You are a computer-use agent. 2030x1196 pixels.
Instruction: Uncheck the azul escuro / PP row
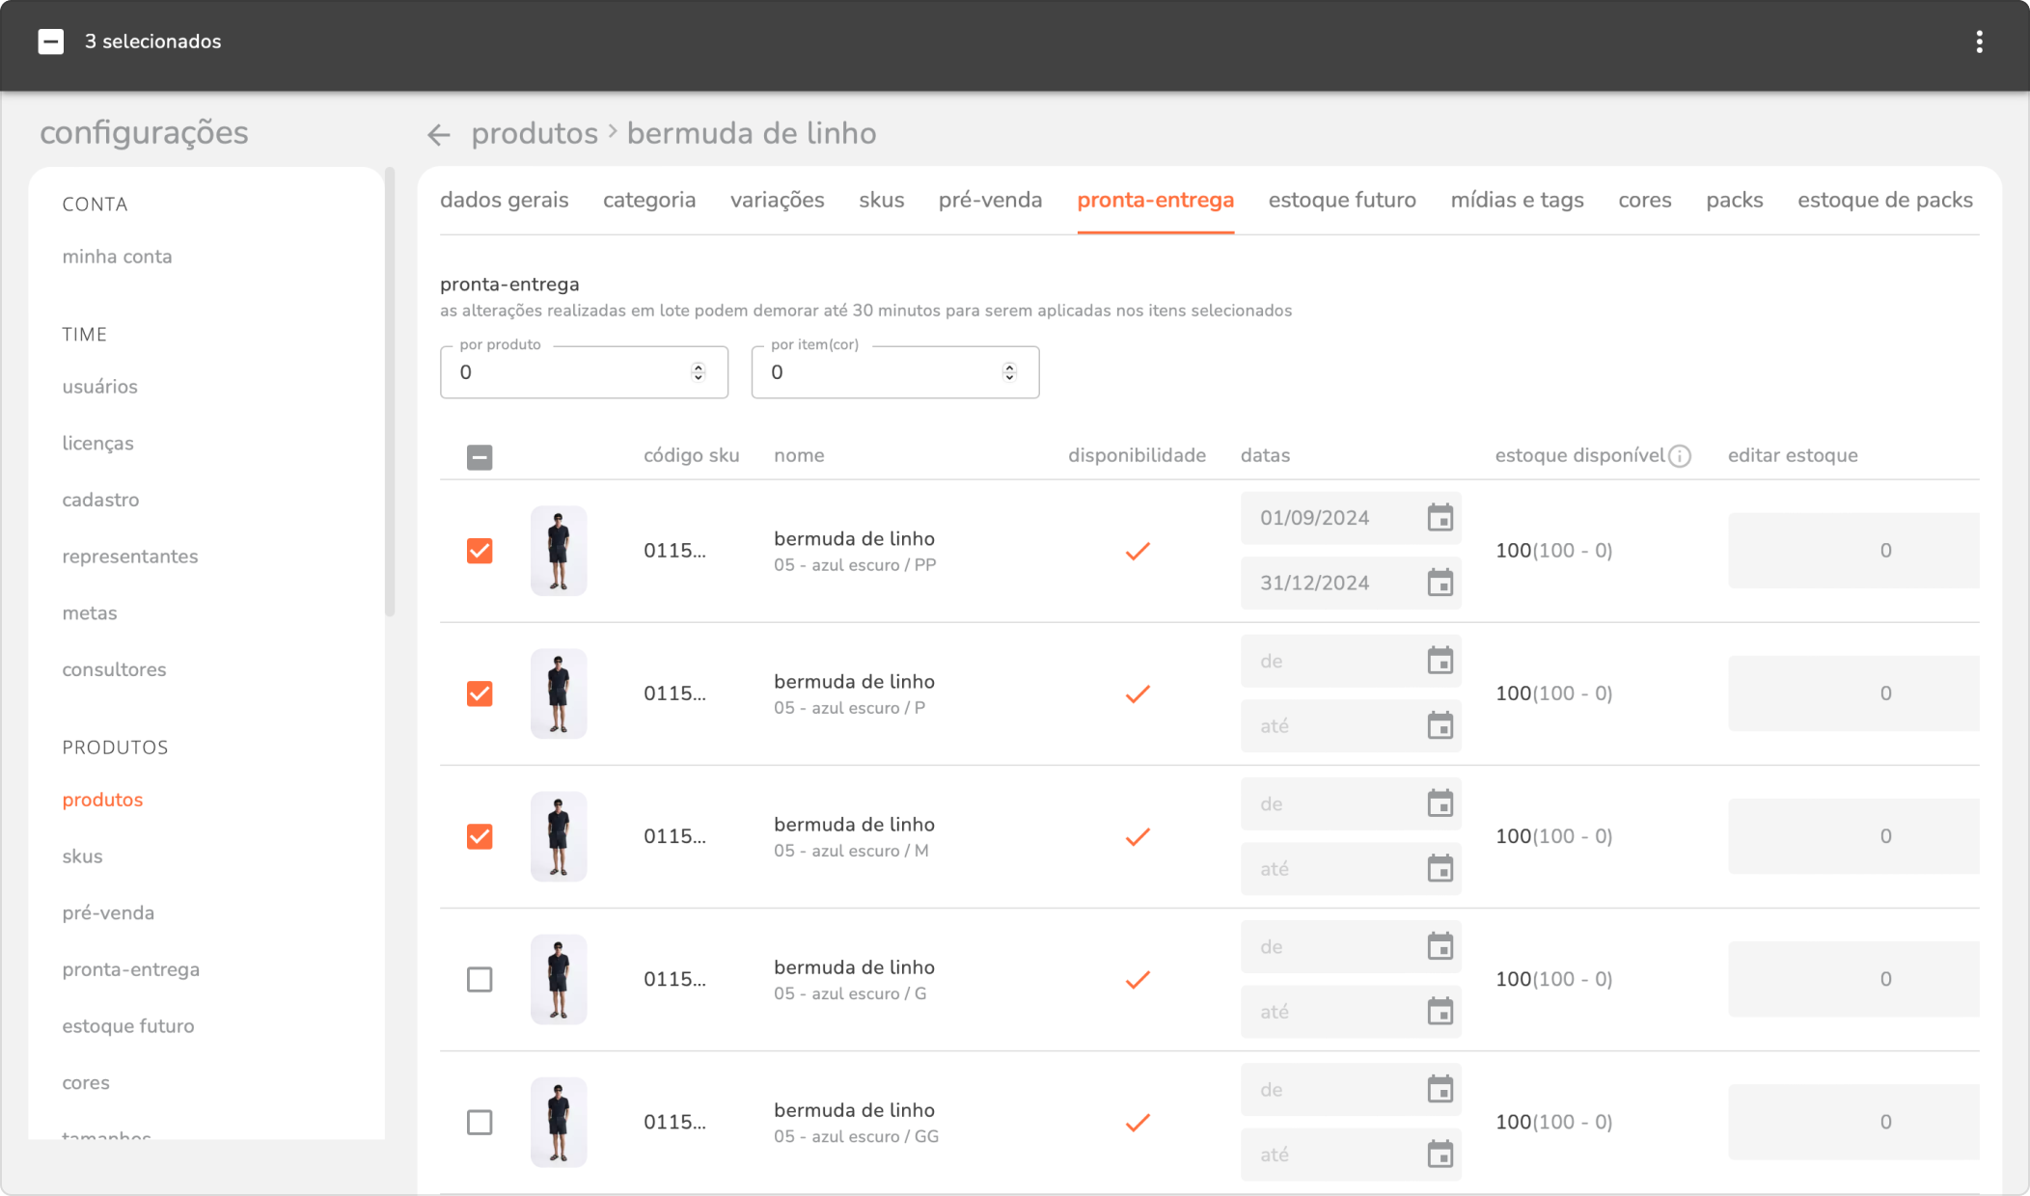480,551
